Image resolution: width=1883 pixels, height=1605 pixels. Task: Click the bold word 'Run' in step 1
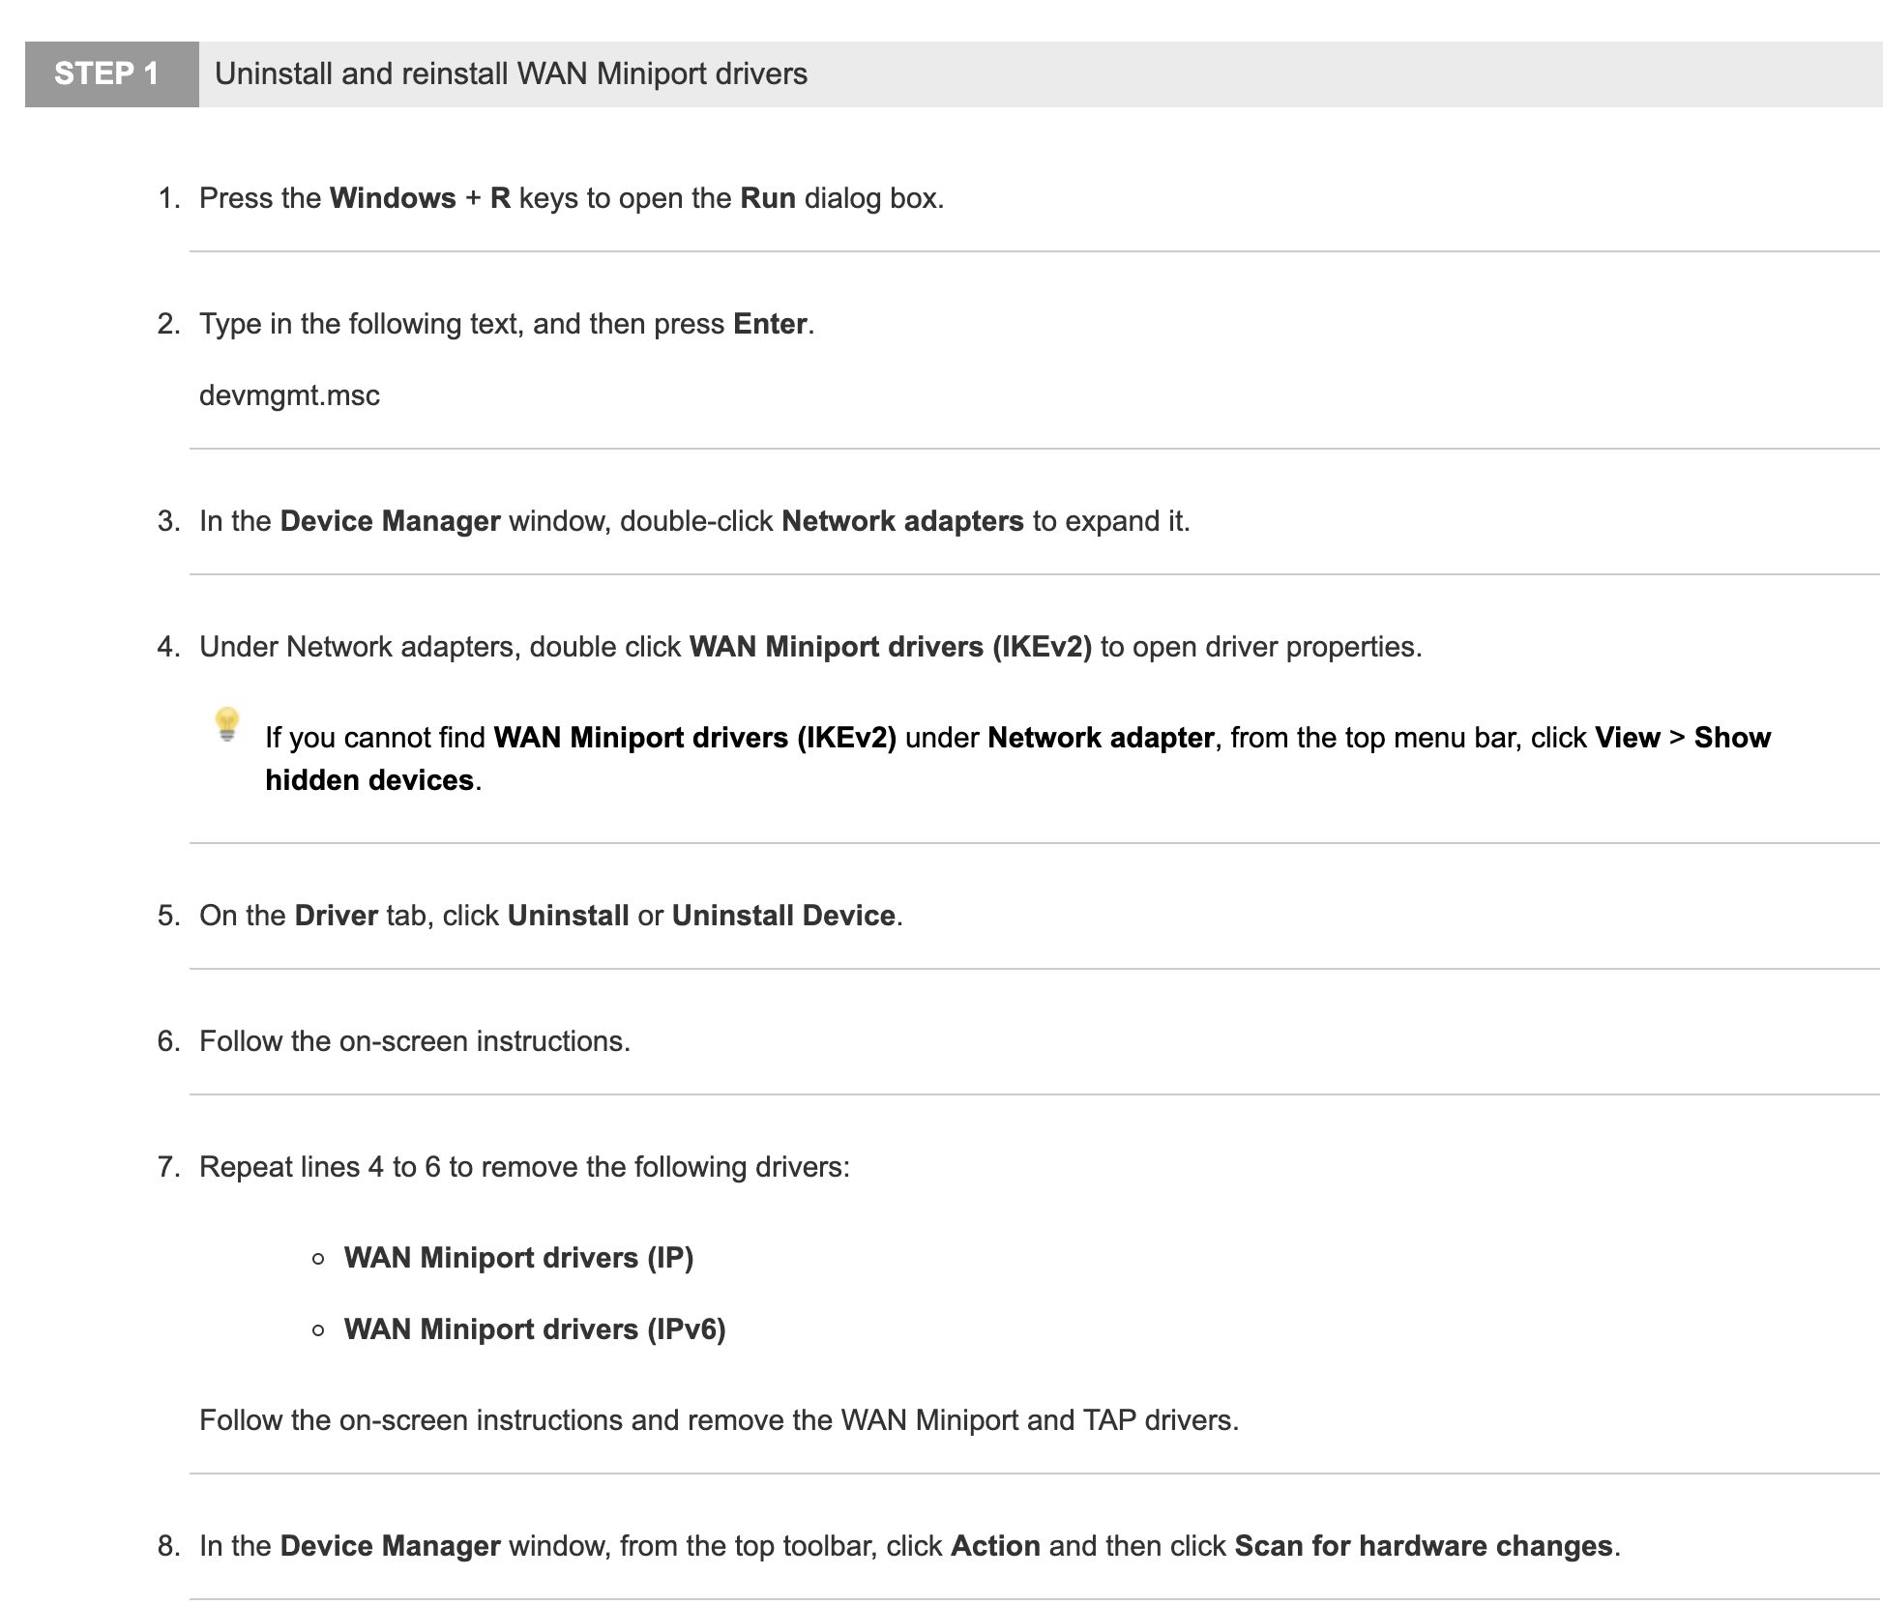[x=768, y=198]
